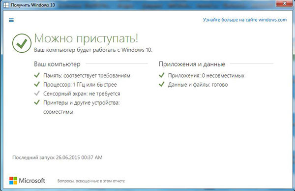This screenshot has height=191, width=295.
Task: Open Вопросы, освещенные в этом отчете link
Action: [91, 181]
